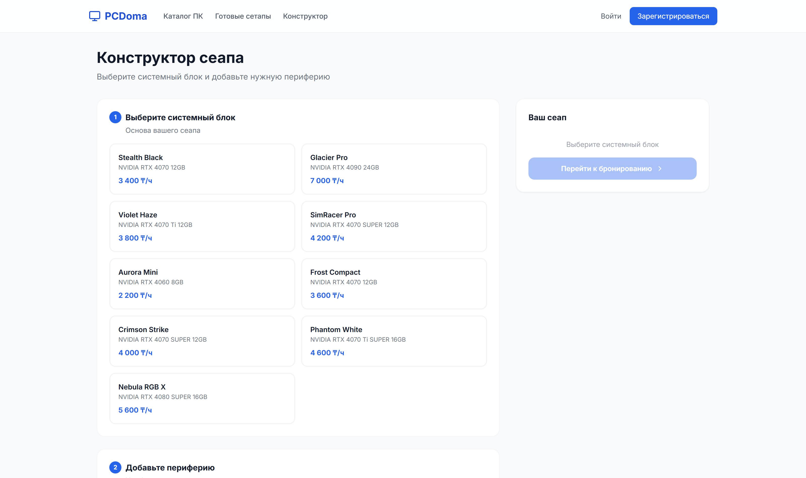
Task: Click the Выберите системный блок step title
Action: tap(180, 117)
